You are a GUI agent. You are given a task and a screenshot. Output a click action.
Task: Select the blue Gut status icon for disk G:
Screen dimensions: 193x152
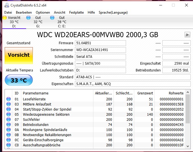coord(28,18)
